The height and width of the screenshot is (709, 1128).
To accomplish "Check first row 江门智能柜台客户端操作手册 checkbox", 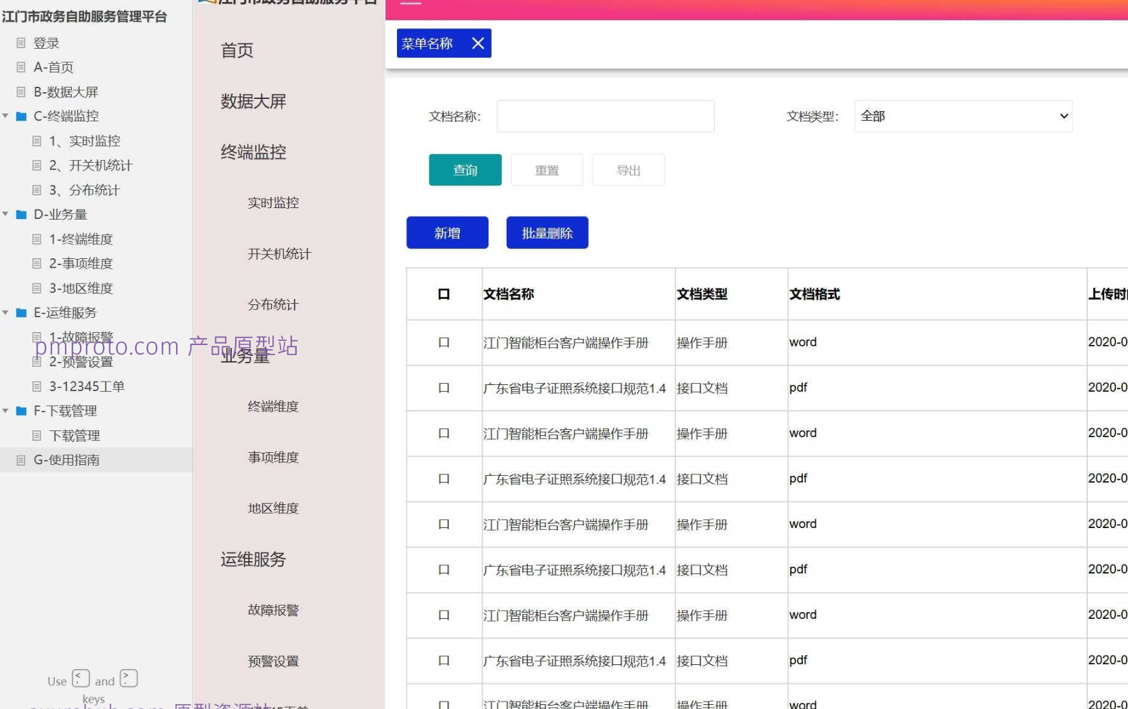I will (444, 343).
